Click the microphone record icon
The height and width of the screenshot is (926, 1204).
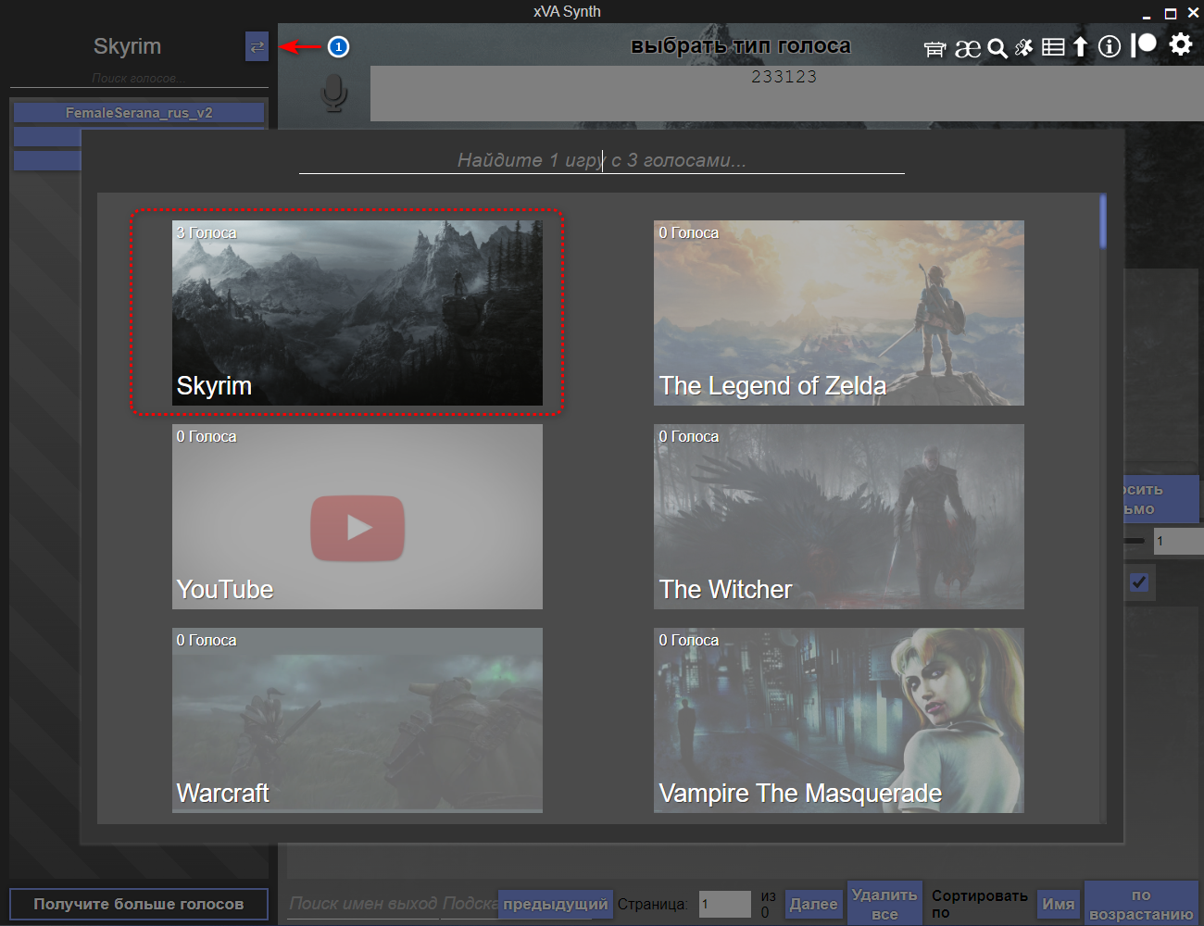point(333,94)
